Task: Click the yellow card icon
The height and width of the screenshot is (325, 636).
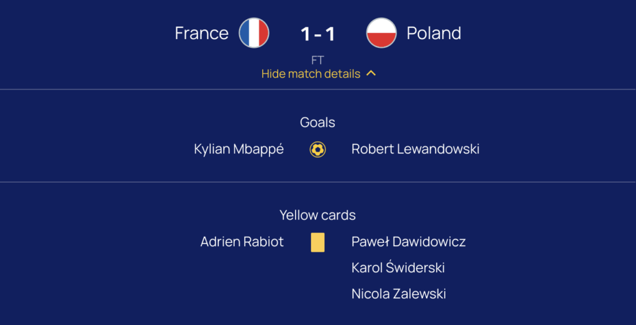Action: click(x=317, y=242)
